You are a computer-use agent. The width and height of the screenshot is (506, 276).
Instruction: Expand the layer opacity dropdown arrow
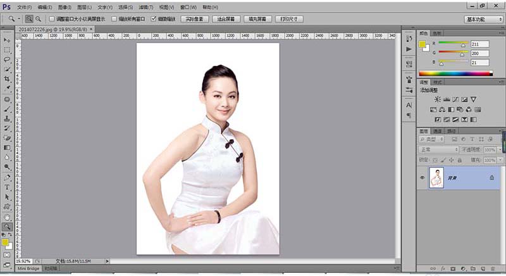pyautogui.click(x=500, y=150)
